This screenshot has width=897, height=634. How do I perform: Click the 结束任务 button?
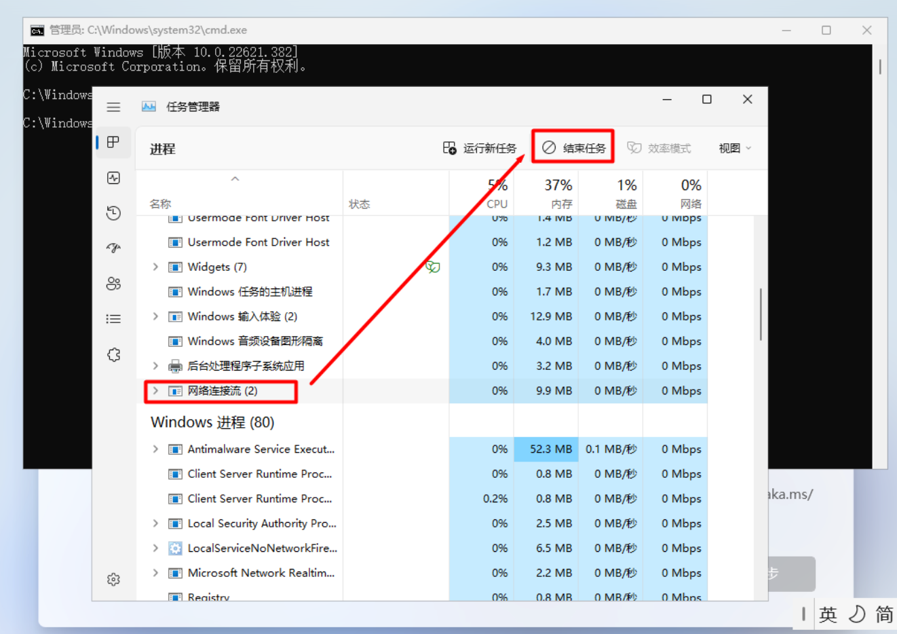coord(573,148)
